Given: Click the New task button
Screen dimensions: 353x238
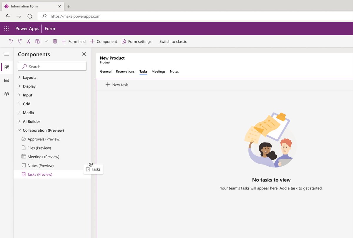Looking at the screenshot, I should point(117,85).
